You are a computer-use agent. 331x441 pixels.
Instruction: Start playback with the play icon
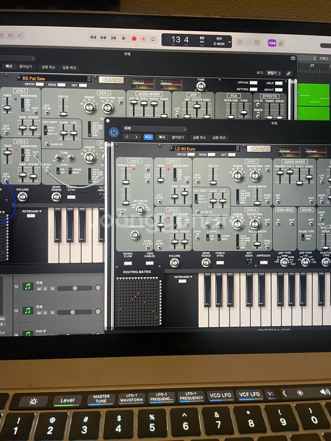[124, 38]
